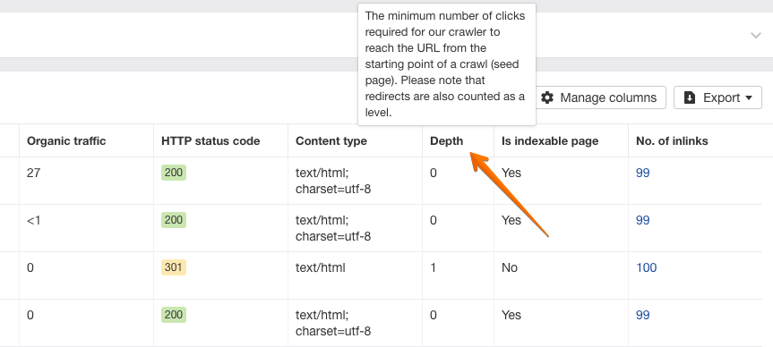This screenshot has width=773, height=347.
Task: Click the HTTP status code column header
Action: [210, 140]
